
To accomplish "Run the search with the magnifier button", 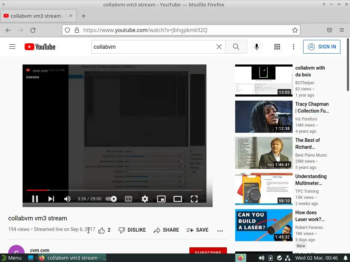I will click(x=236, y=46).
